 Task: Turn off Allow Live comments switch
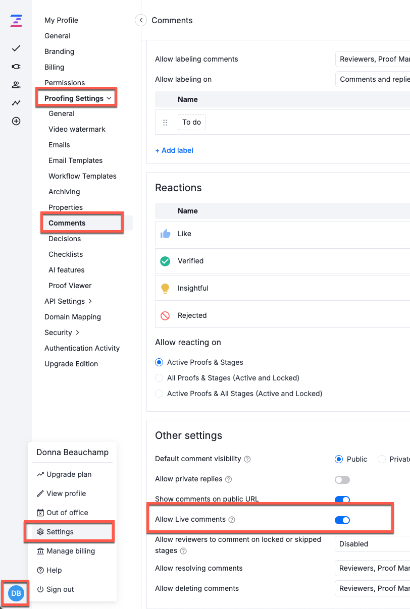(342, 520)
